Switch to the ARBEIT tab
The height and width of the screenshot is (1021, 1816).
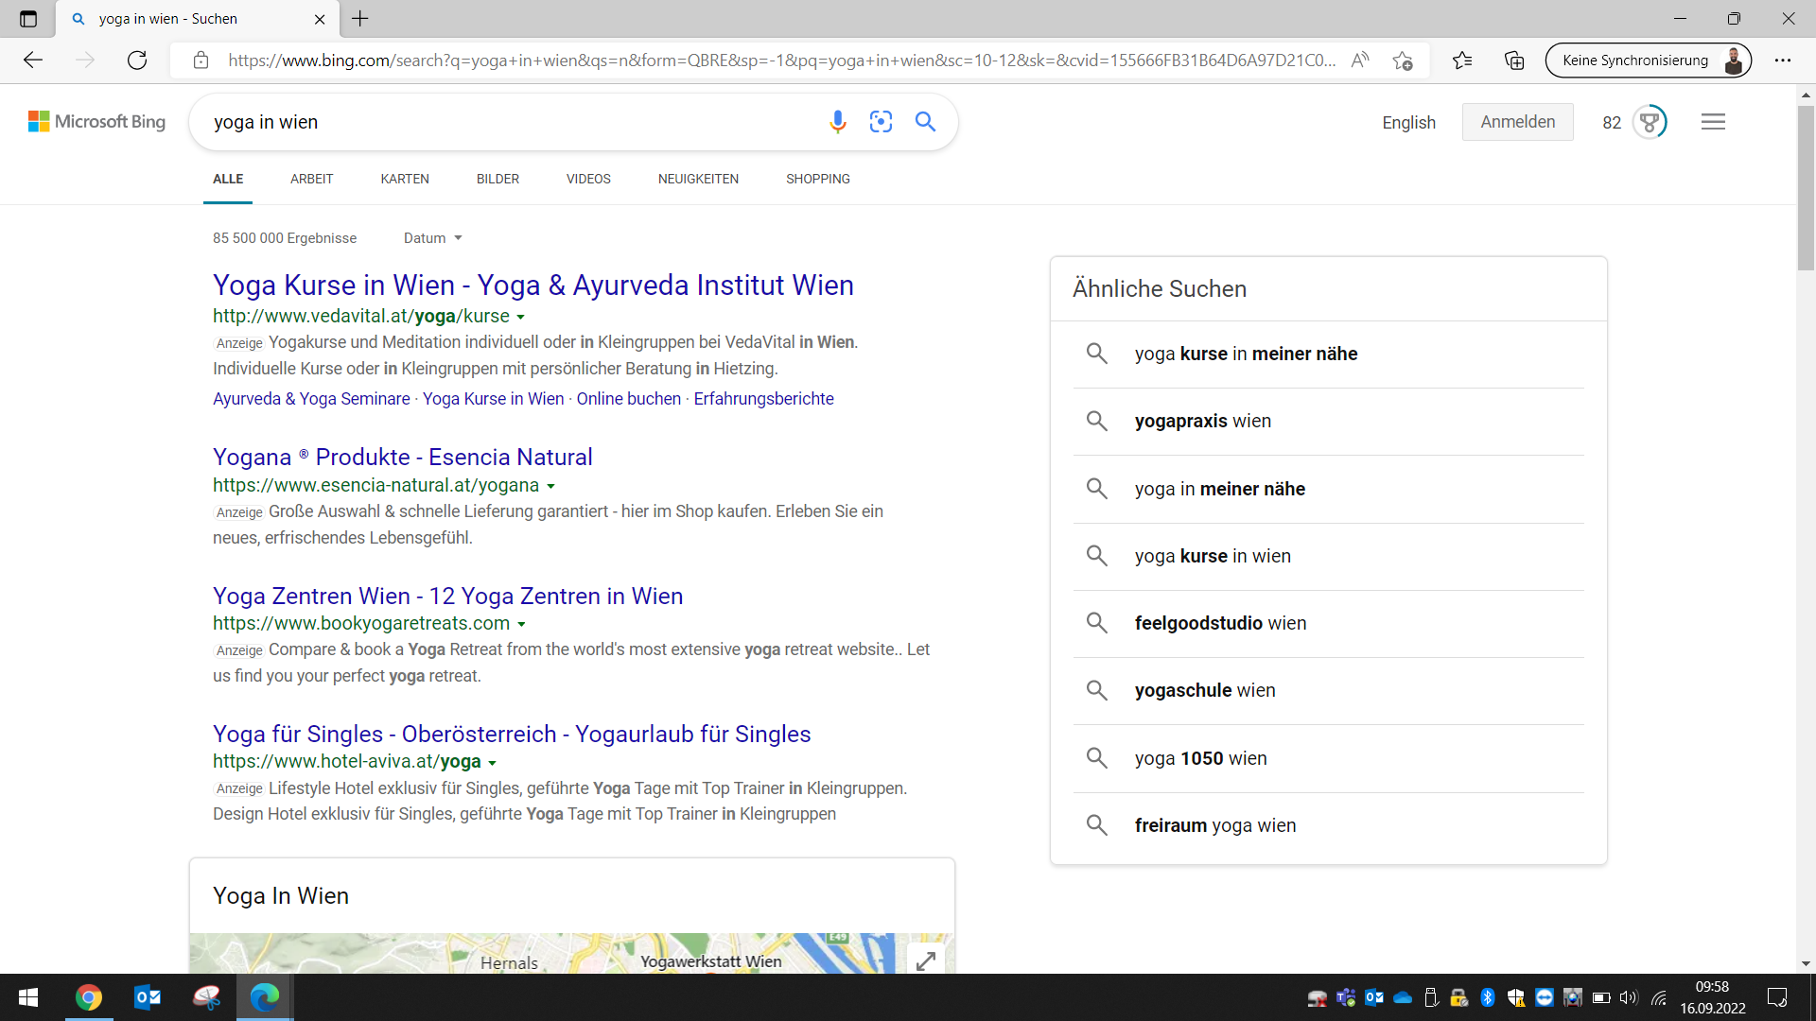point(311,179)
